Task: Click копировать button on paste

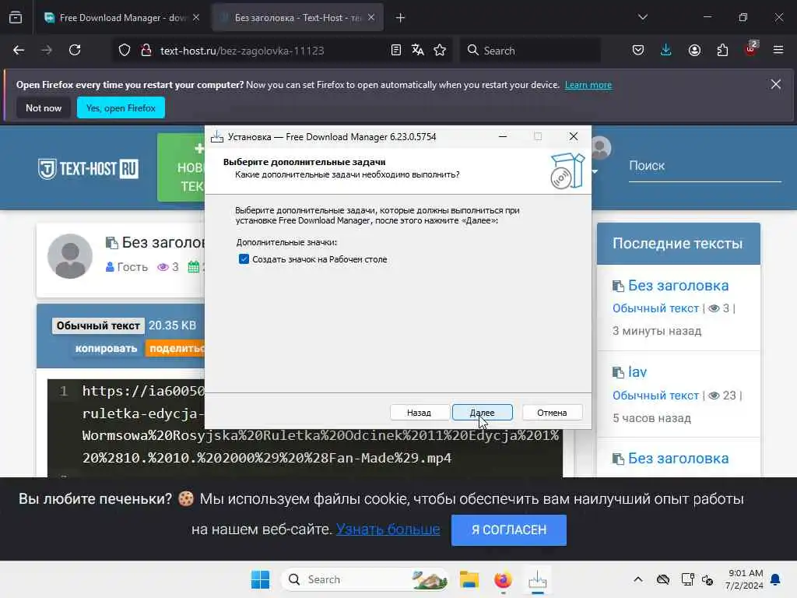Action: click(106, 348)
